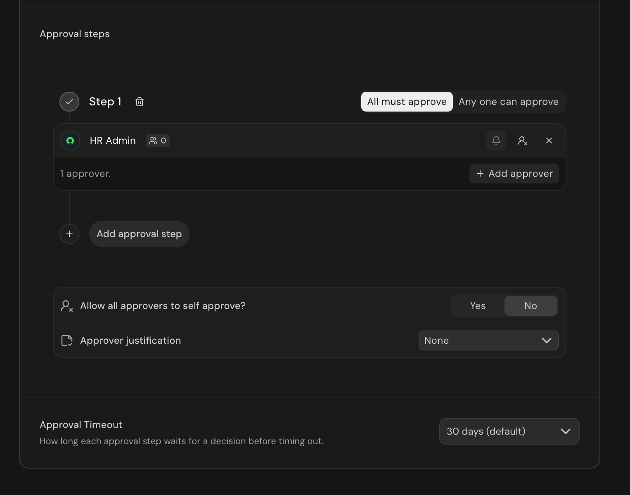Click the Approver justification document icon
630x495 pixels.
[67, 340]
